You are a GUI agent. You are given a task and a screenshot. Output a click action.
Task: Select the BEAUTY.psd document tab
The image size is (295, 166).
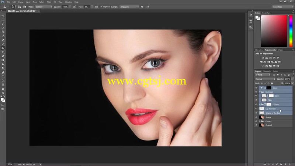(x=22, y=11)
